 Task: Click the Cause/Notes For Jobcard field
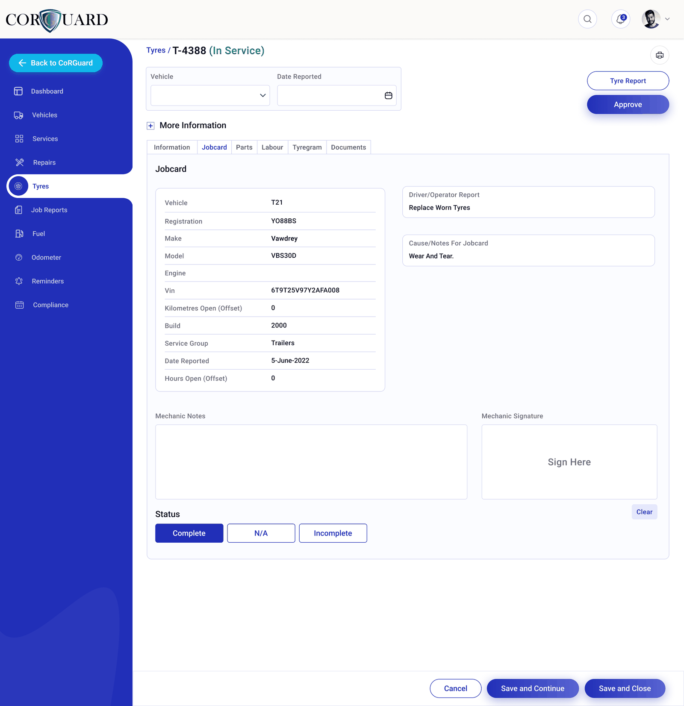click(528, 250)
